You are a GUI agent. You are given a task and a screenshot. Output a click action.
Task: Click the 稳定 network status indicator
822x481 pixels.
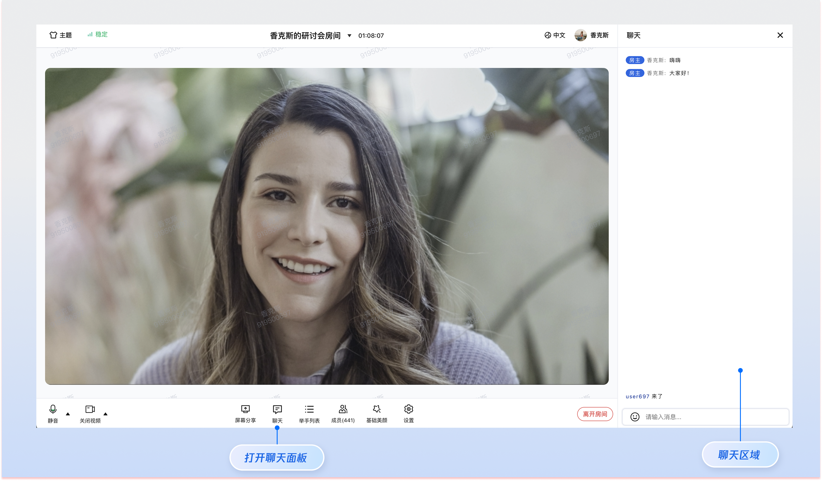click(97, 34)
